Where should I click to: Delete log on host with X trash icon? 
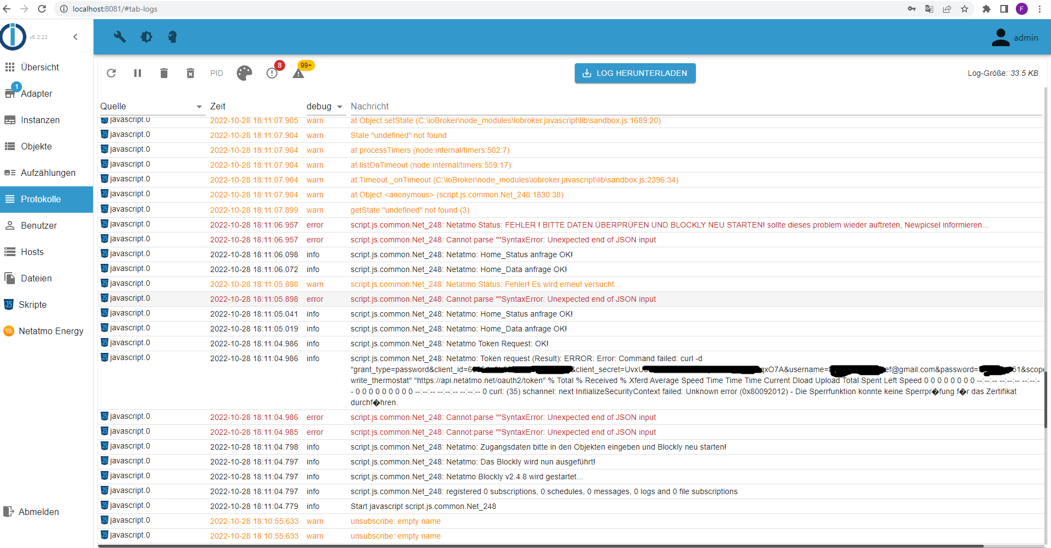[x=190, y=73]
